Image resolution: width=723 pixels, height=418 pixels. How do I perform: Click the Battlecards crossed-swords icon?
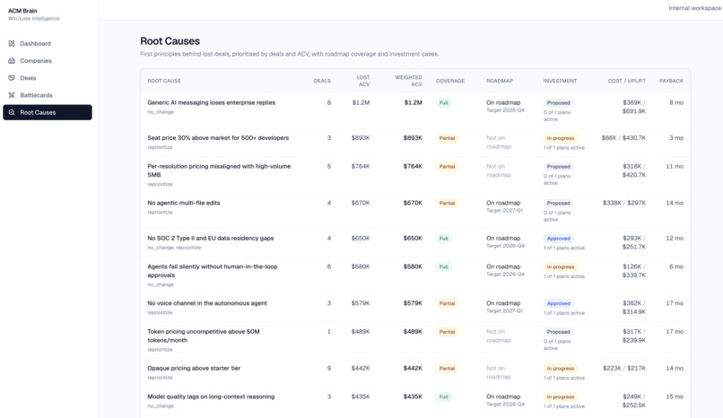pyautogui.click(x=12, y=95)
